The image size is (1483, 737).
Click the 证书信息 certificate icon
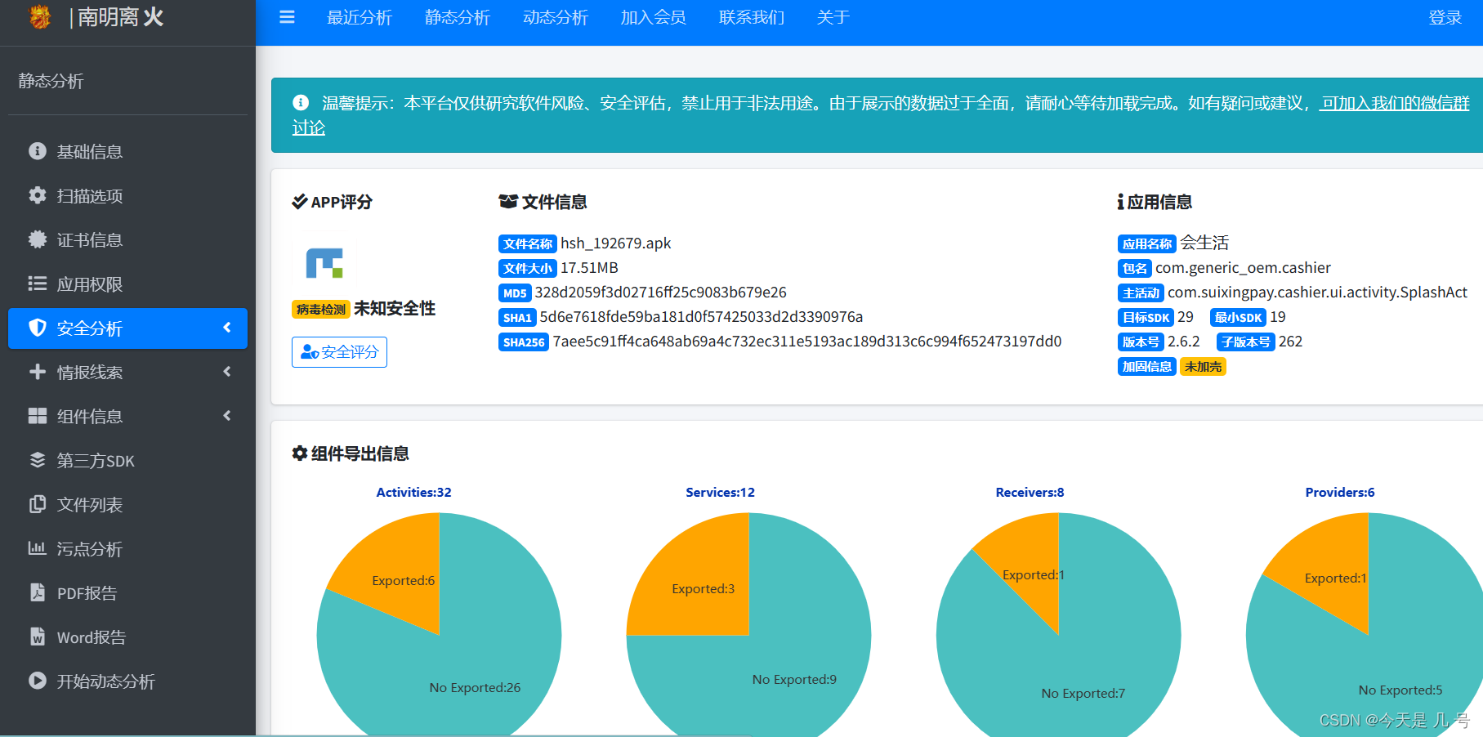[x=38, y=239]
